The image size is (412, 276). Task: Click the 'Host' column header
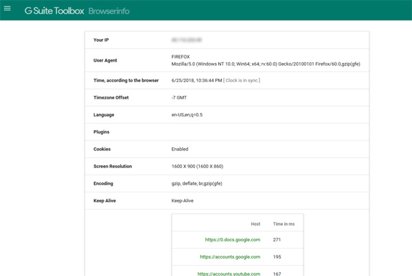click(255, 224)
